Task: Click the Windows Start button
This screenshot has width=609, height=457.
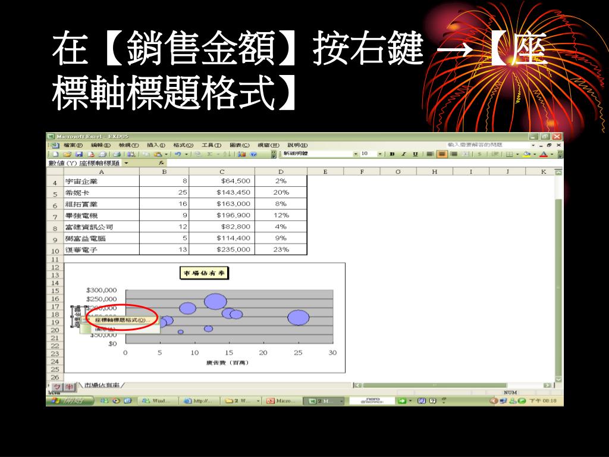Action: [70, 401]
